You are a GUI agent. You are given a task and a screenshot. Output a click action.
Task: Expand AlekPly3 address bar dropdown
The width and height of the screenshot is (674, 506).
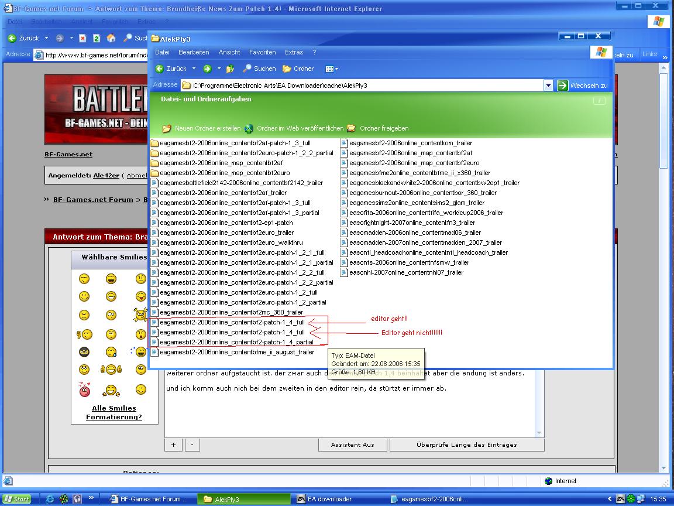point(548,86)
